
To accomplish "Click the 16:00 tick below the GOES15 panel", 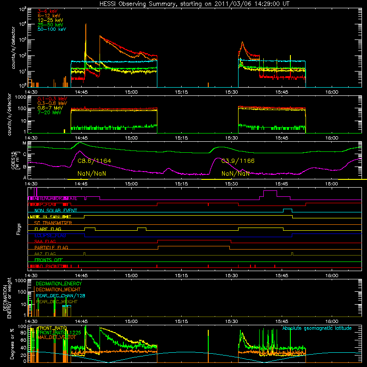I will (x=332, y=184).
